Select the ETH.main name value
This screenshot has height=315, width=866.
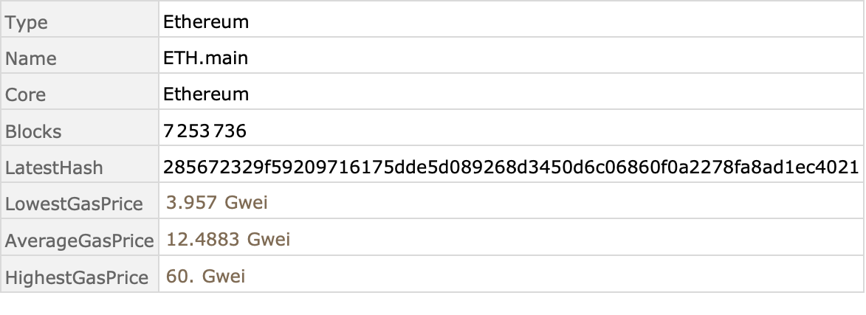205,58
